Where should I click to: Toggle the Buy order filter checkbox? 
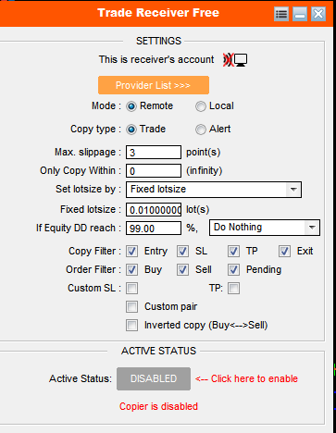[131, 270]
